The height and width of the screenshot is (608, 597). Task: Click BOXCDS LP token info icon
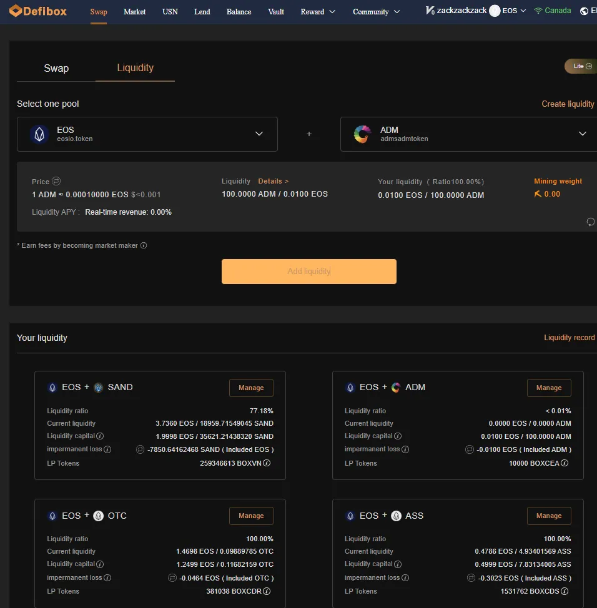coord(565,591)
